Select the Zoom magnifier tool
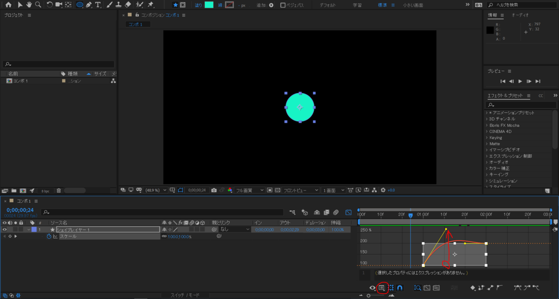The width and height of the screenshot is (559, 299). tap(38, 5)
